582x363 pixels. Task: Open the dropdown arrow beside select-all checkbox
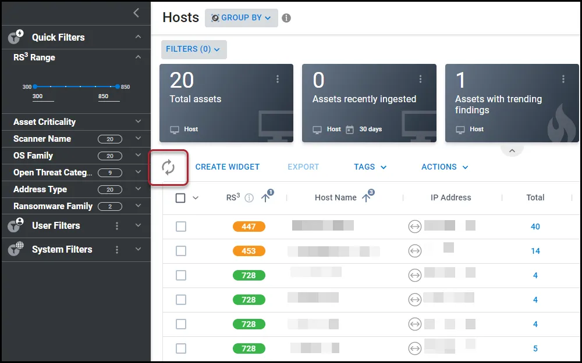[196, 198]
